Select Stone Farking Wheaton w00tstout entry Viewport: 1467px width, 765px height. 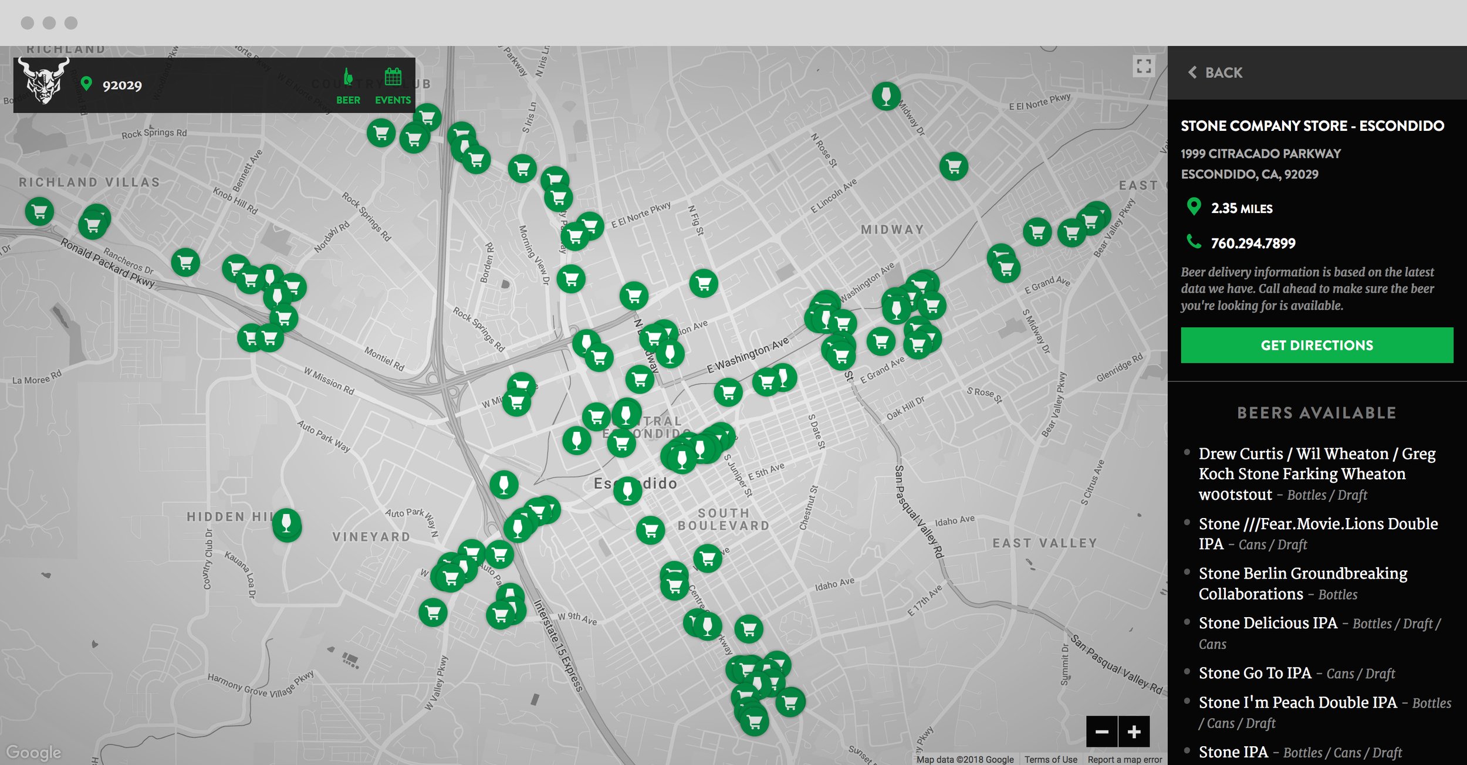click(x=1317, y=473)
